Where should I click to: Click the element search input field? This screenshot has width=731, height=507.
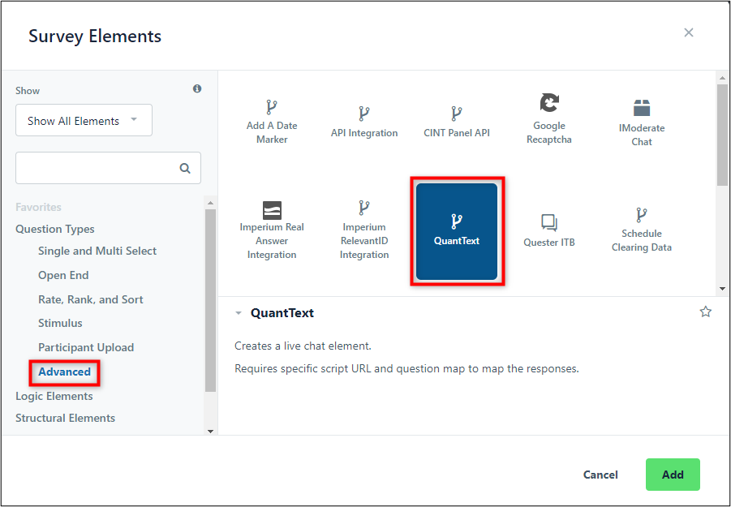click(x=108, y=168)
